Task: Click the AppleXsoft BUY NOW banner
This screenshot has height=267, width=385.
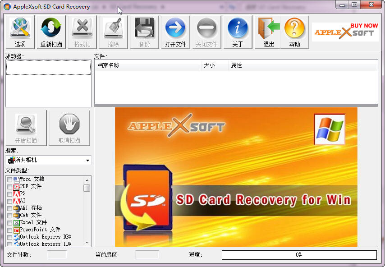Action: [x=345, y=32]
